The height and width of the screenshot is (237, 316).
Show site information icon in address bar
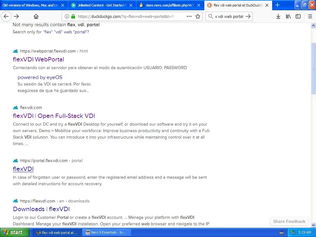click(67, 16)
